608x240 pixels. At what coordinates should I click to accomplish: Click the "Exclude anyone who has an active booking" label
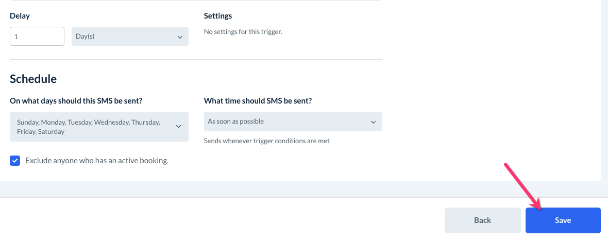click(97, 161)
